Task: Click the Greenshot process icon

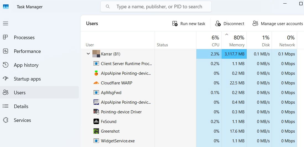Action: (x=96, y=131)
